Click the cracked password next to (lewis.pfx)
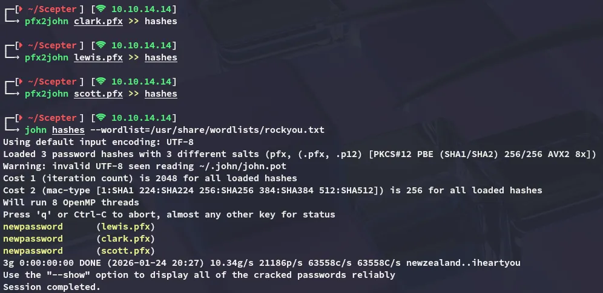603x293 pixels. [33, 227]
